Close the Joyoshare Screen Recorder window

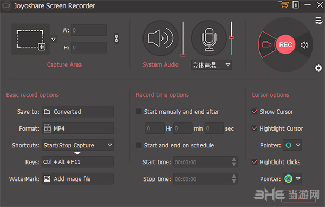320,4
